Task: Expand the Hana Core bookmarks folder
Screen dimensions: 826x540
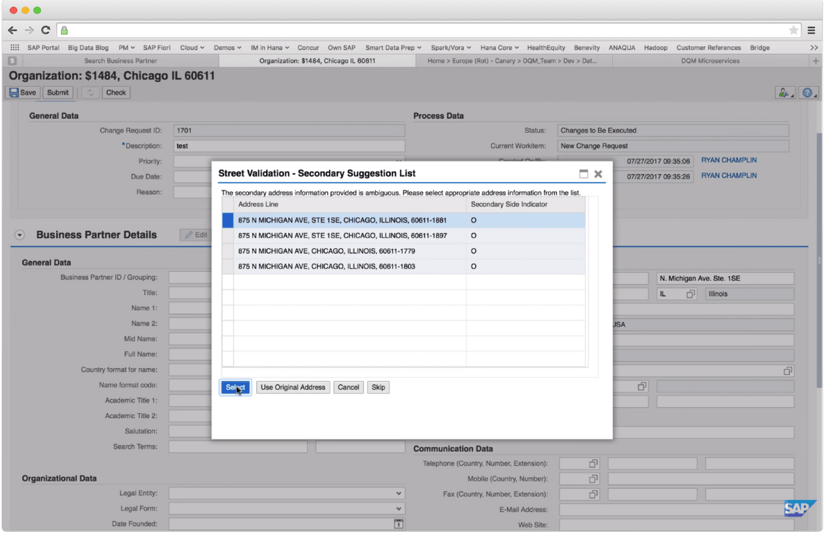Action: 499,48
